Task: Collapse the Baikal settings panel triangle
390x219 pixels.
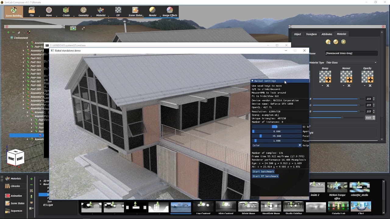Action: pos(252,81)
